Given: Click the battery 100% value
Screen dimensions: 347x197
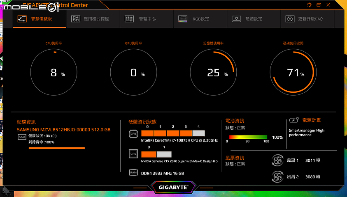Looking at the screenshot, I should pyautogui.click(x=277, y=137).
